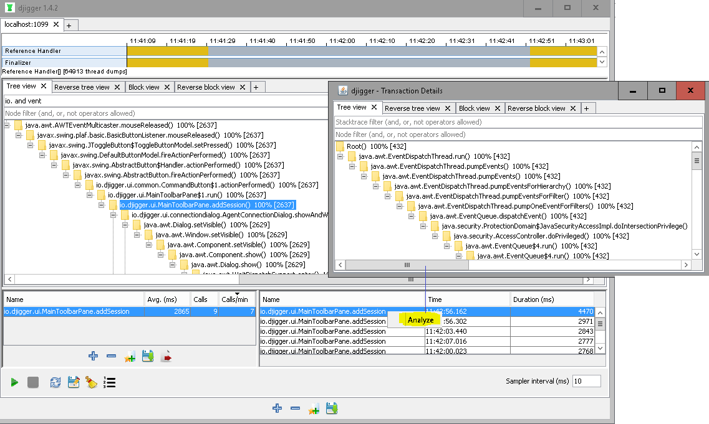Collapse AccessController.doPrivileged() in Transaction Details
This screenshot has width=709, height=424.
pyautogui.click(x=435, y=236)
